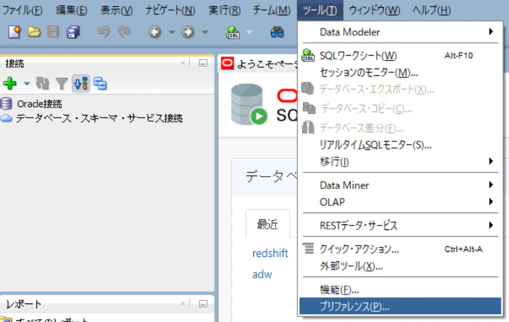Click the binoculars Find DB Object icon
Viewport: 509px width, 322px height.
[277, 32]
